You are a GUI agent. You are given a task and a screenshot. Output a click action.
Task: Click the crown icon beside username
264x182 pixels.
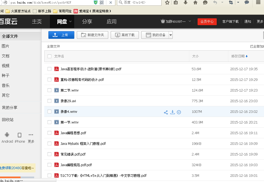pos(163,21)
